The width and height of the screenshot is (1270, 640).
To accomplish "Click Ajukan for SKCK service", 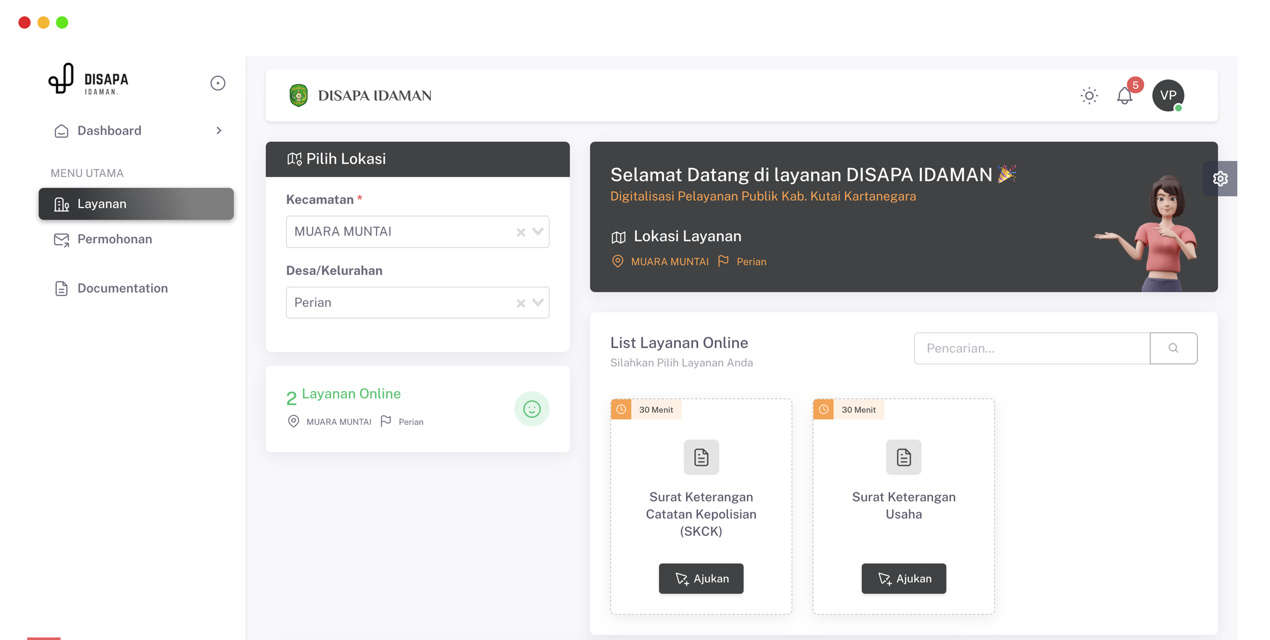I will 701,578.
